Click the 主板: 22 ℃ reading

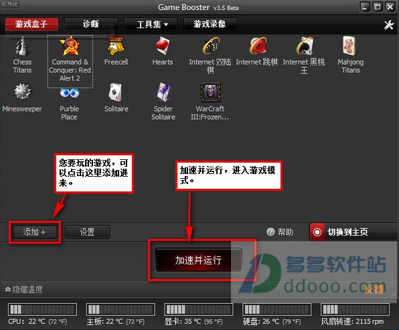116,321
